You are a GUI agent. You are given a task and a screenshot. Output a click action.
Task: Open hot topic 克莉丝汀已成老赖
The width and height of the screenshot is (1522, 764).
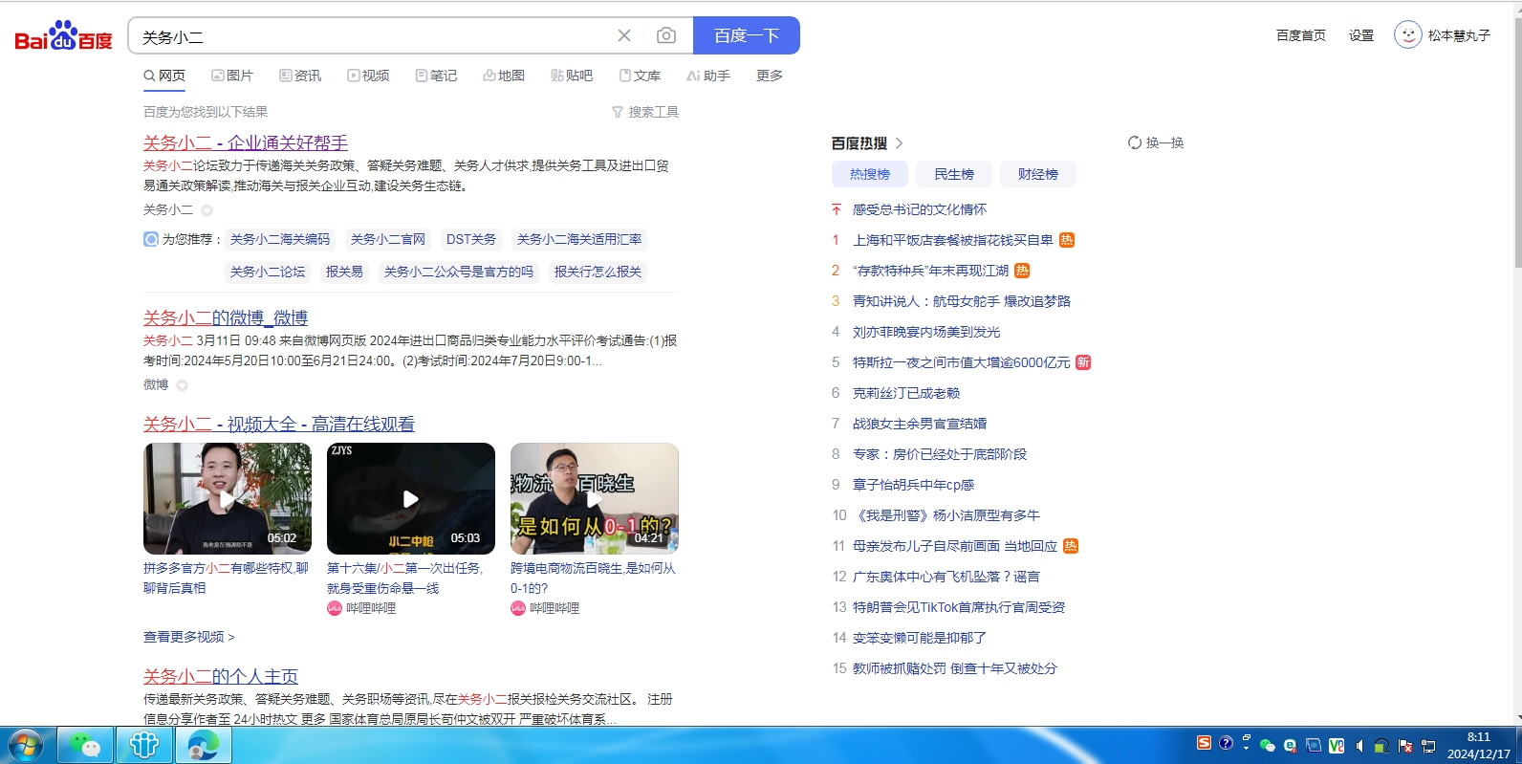pyautogui.click(x=906, y=393)
